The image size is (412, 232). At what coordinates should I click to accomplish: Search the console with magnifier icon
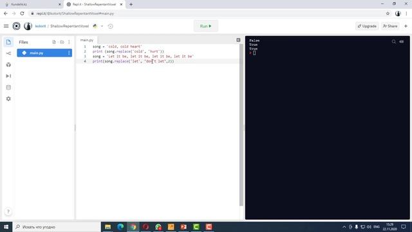click(x=393, y=41)
